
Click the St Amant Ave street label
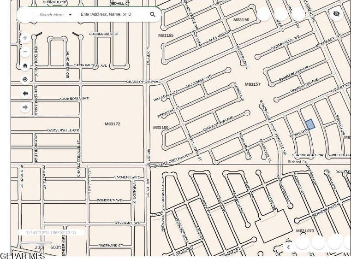(x=127, y=223)
